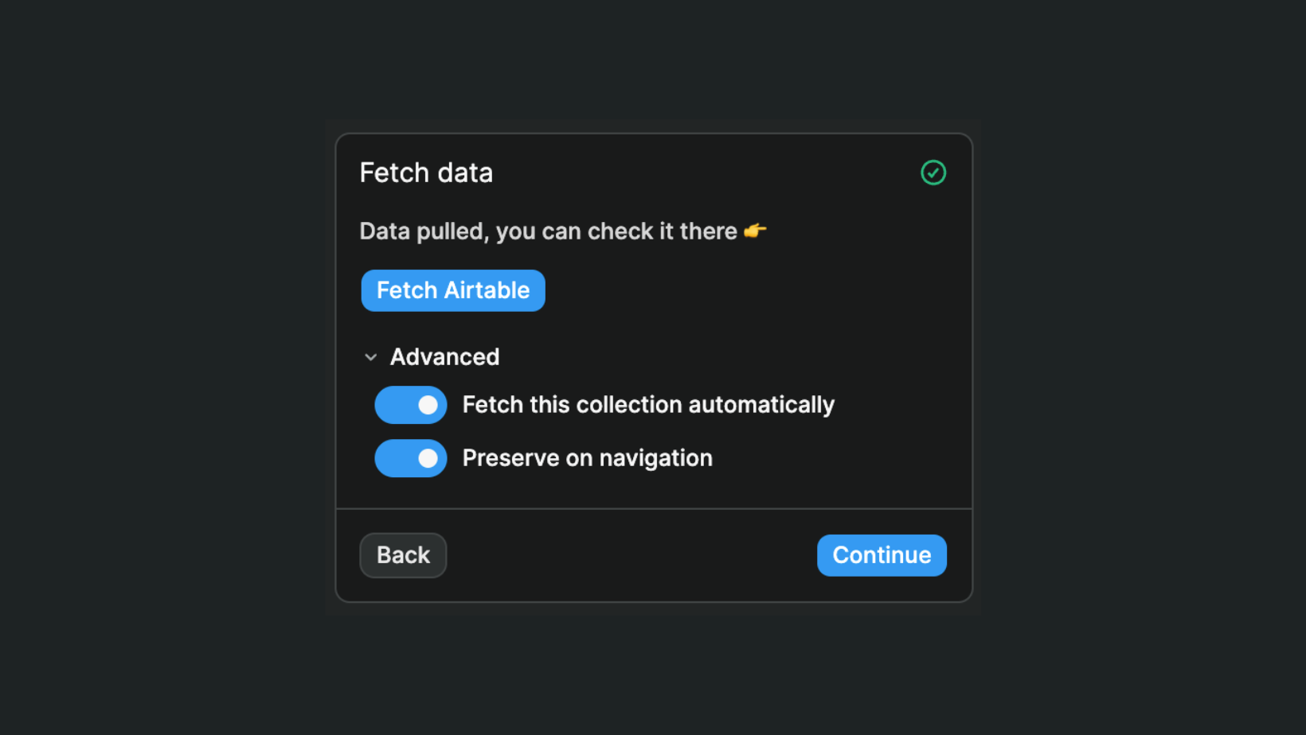Refetch data via the Fetch Airtable button
The height and width of the screenshot is (735, 1306).
tap(452, 290)
